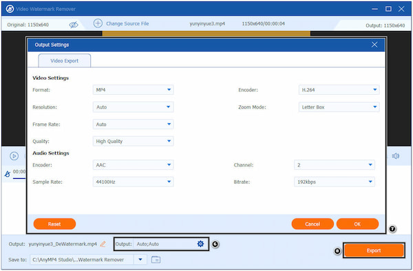Click the open folder icon next to Save to
This screenshot has width=413, height=271.
pos(156,259)
